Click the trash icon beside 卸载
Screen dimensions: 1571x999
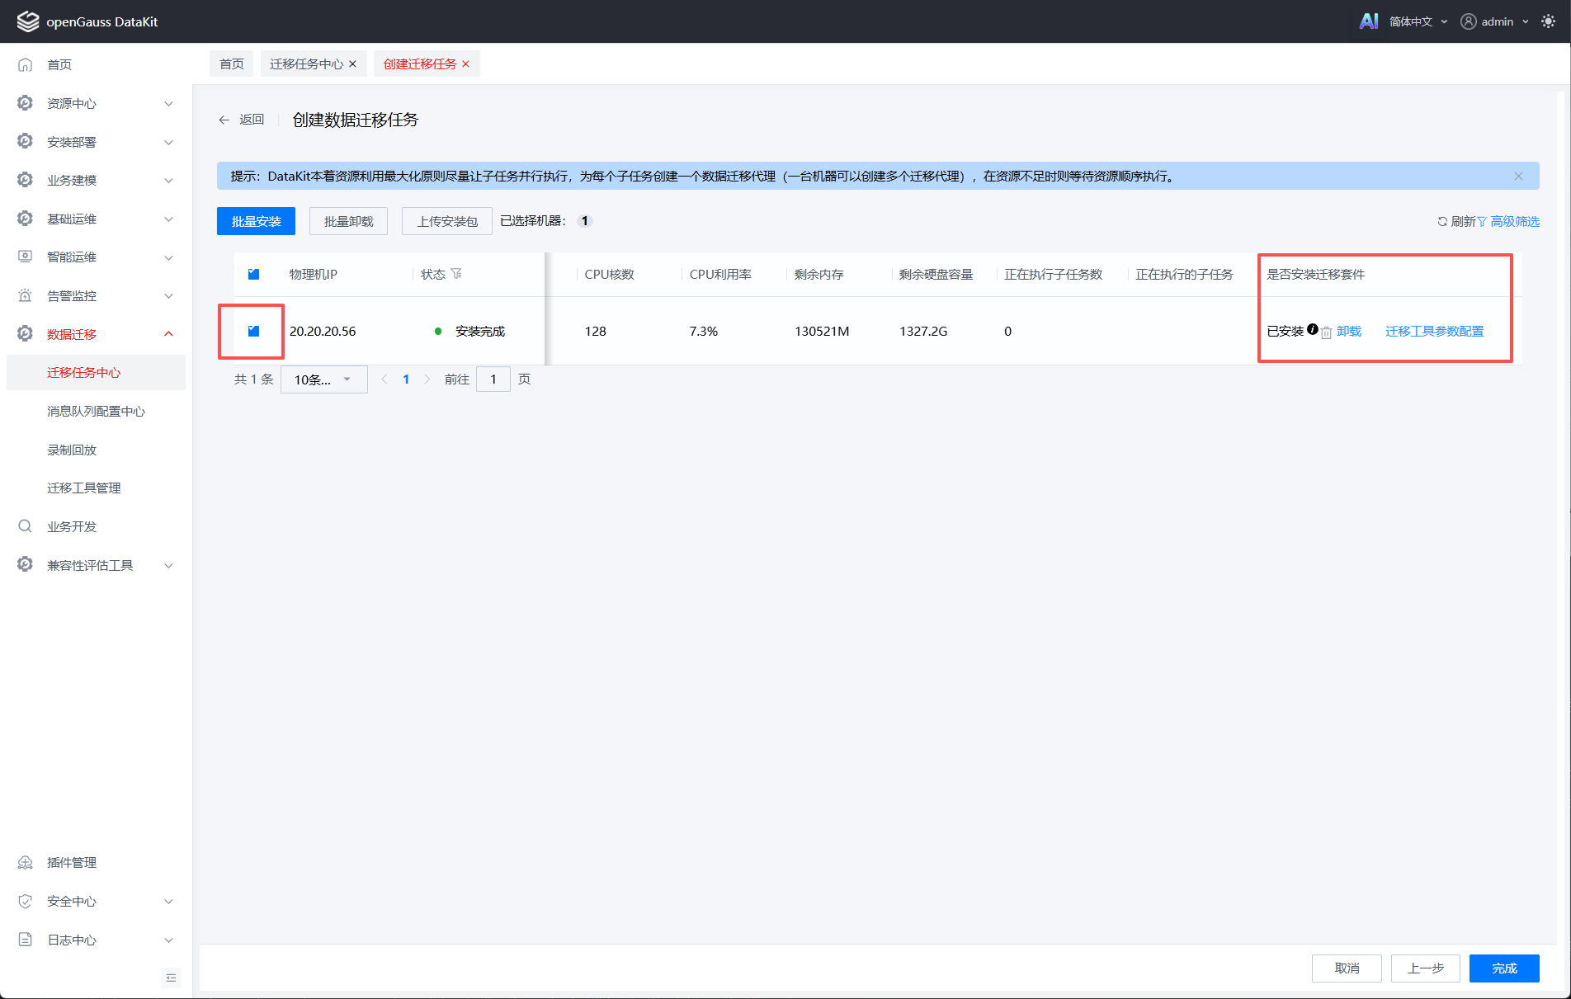pos(1327,332)
